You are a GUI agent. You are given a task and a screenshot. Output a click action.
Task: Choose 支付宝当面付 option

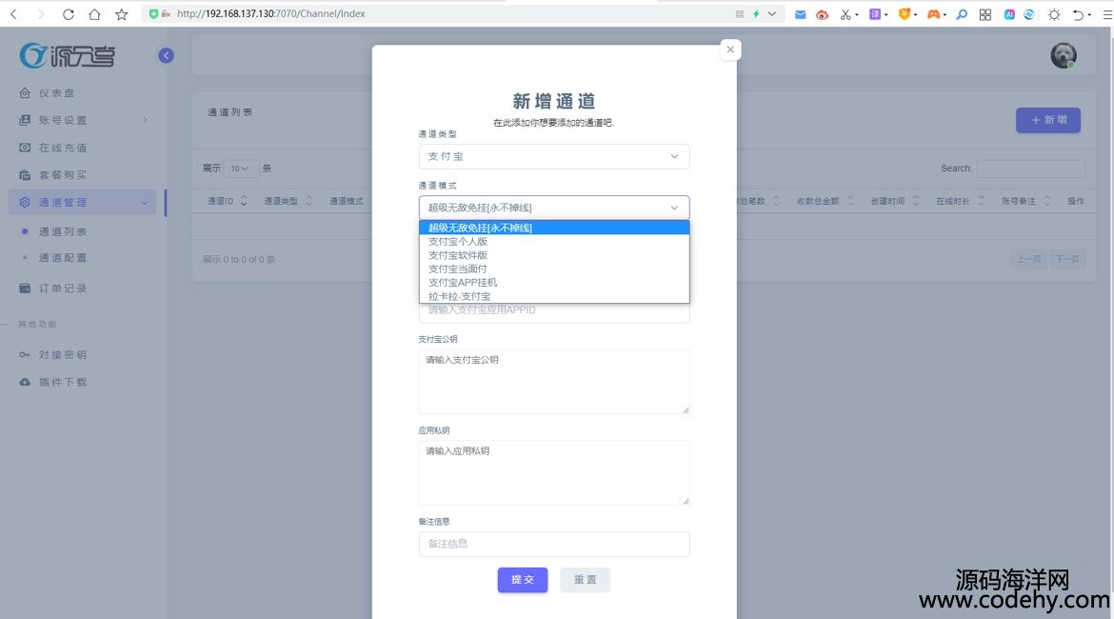(x=554, y=270)
